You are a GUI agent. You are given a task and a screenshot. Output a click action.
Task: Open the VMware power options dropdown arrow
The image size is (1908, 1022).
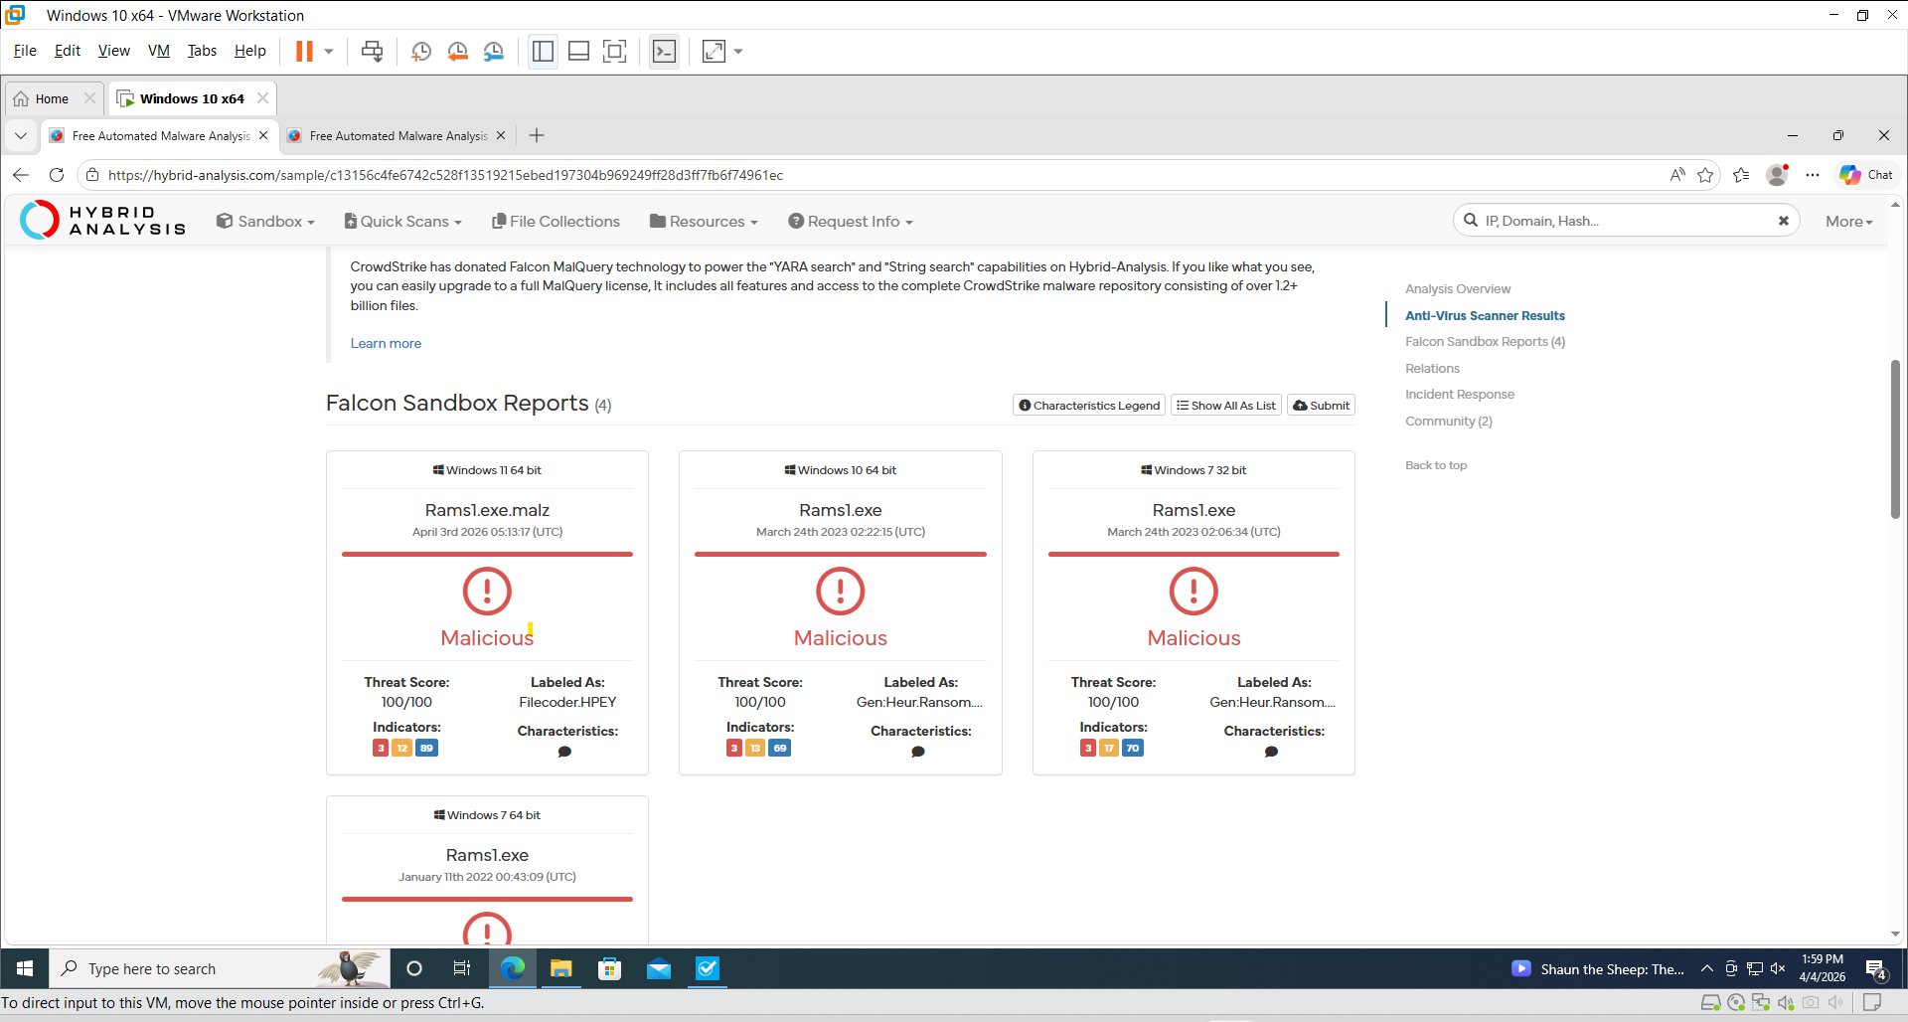[x=329, y=51]
